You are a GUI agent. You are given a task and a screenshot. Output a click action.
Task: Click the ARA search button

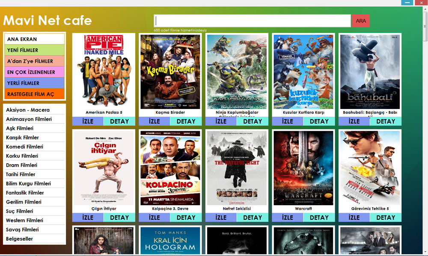click(x=360, y=21)
